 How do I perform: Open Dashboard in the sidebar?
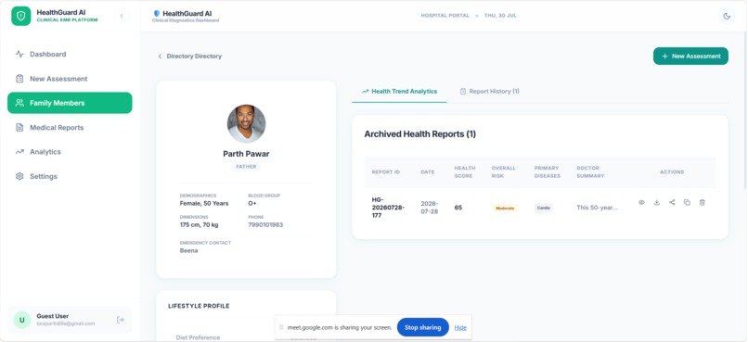point(70,55)
